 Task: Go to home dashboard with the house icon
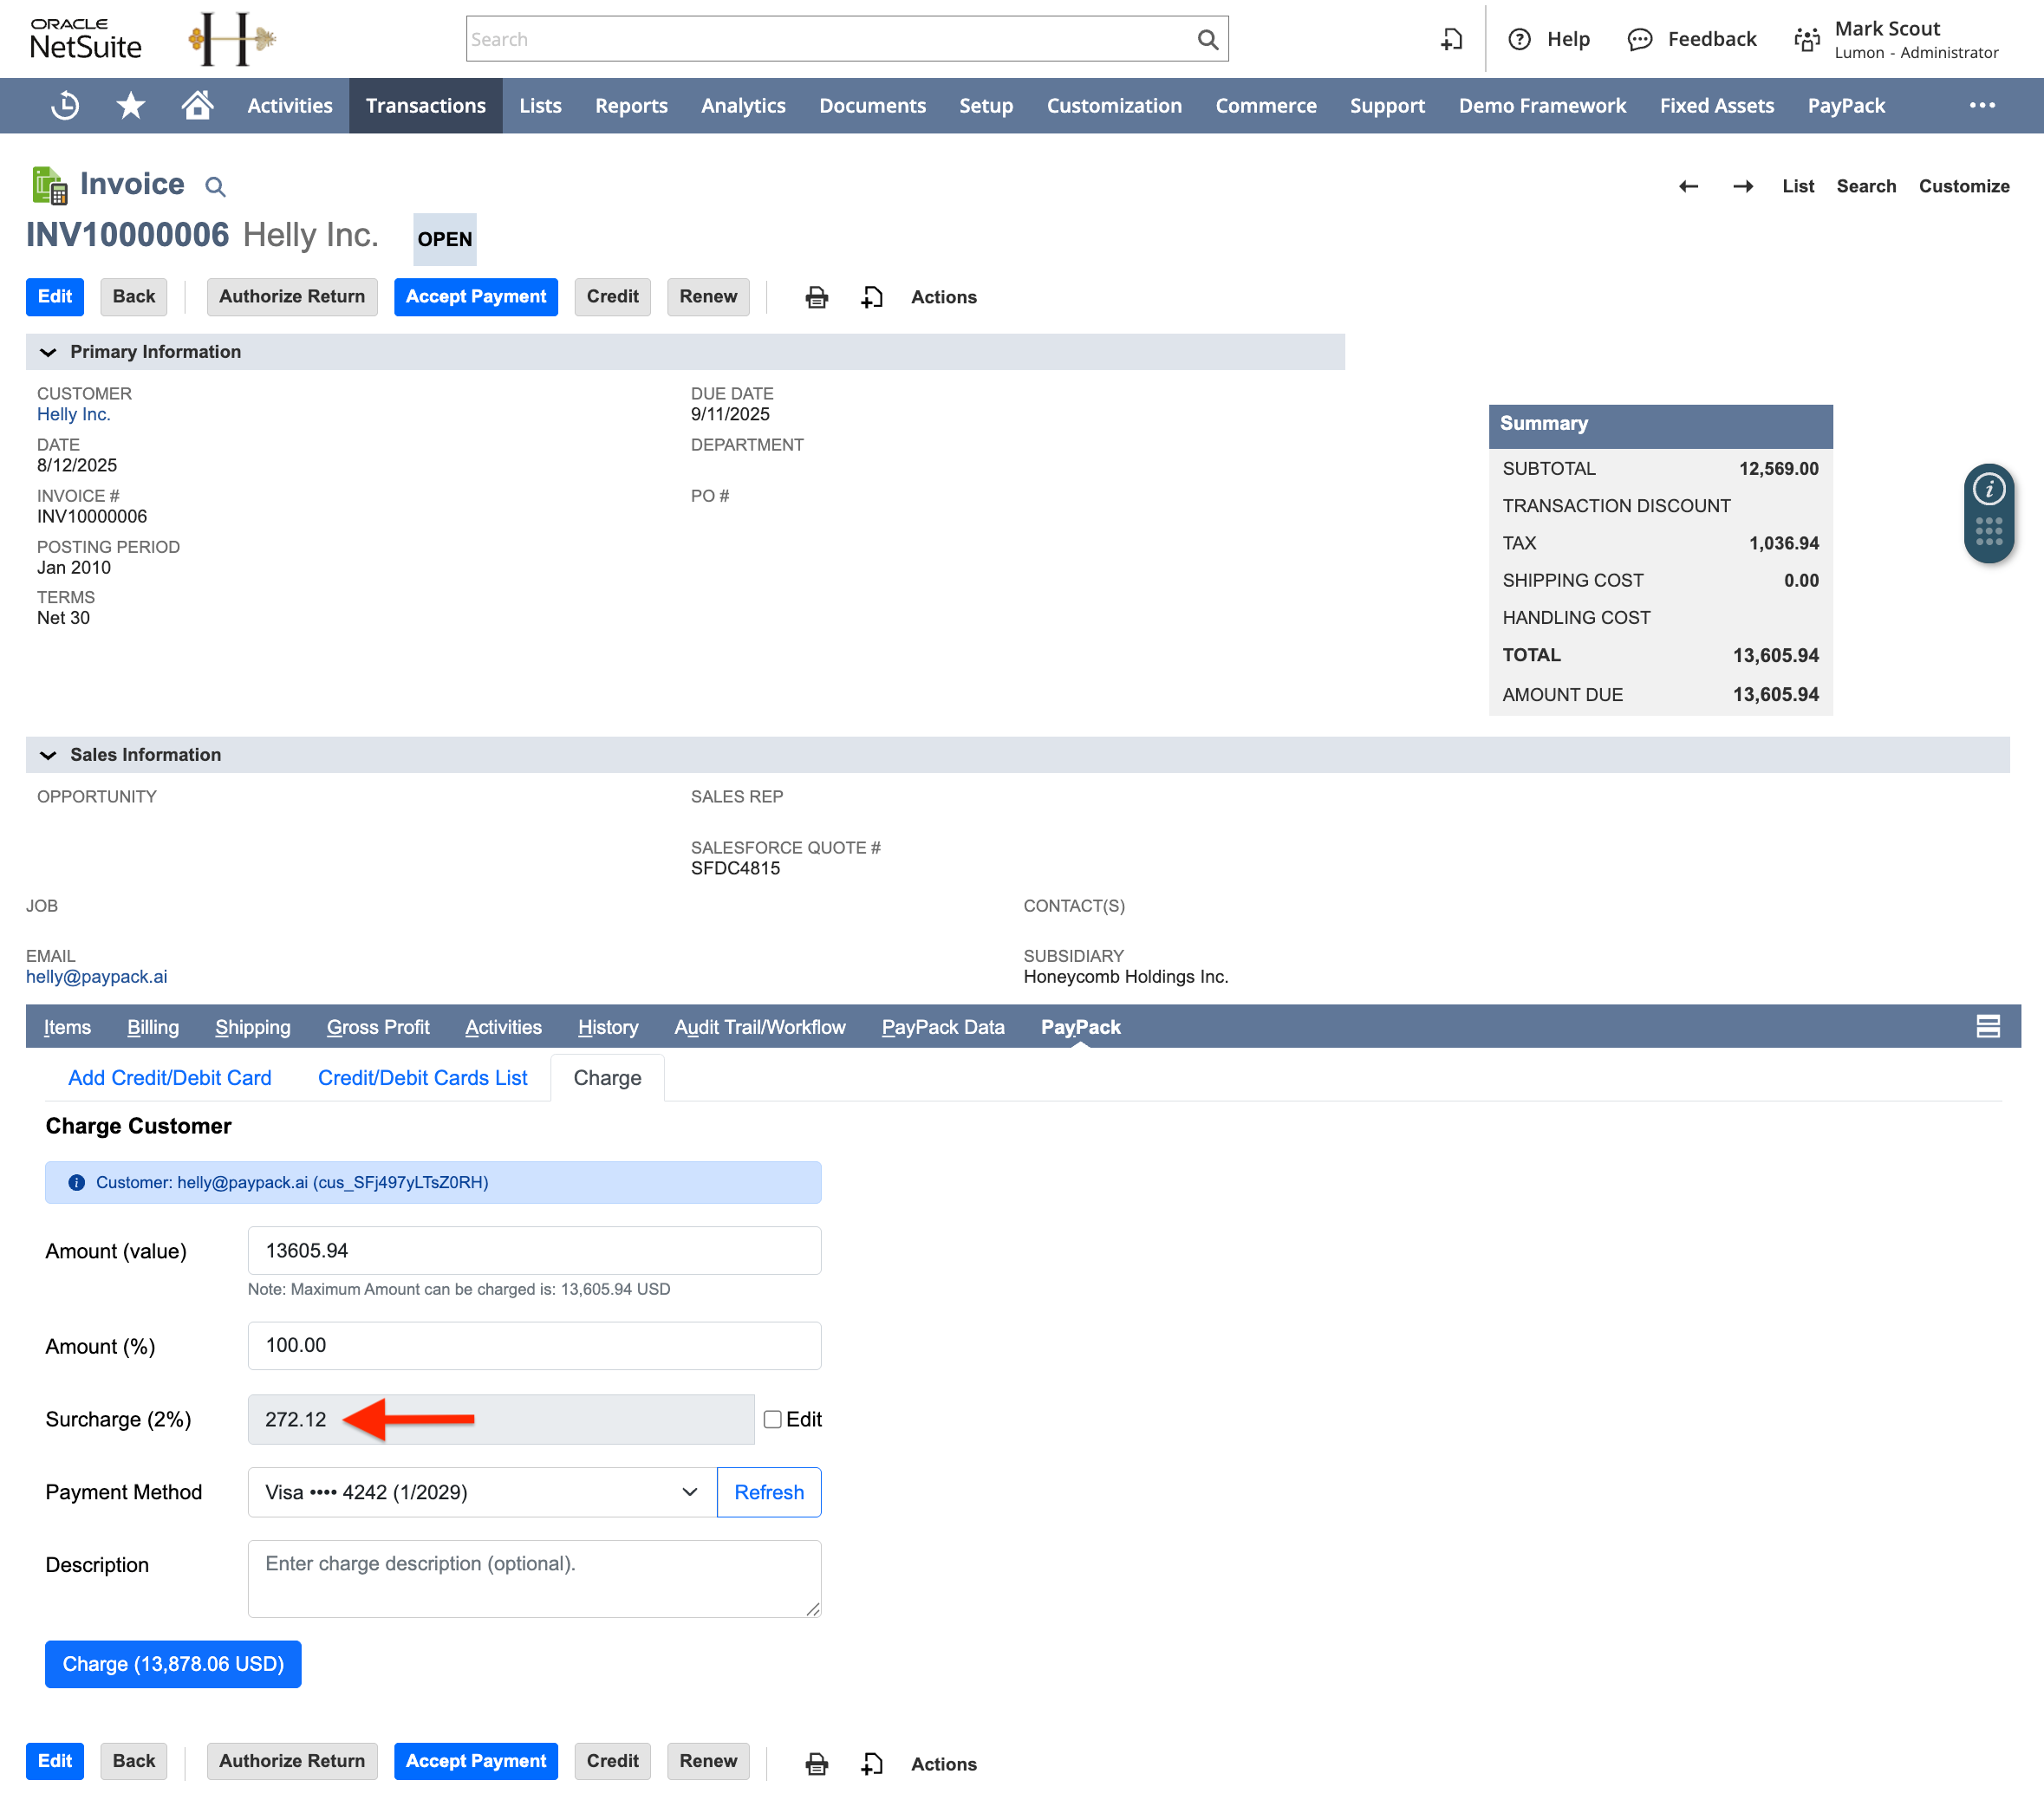click(198, 105)
